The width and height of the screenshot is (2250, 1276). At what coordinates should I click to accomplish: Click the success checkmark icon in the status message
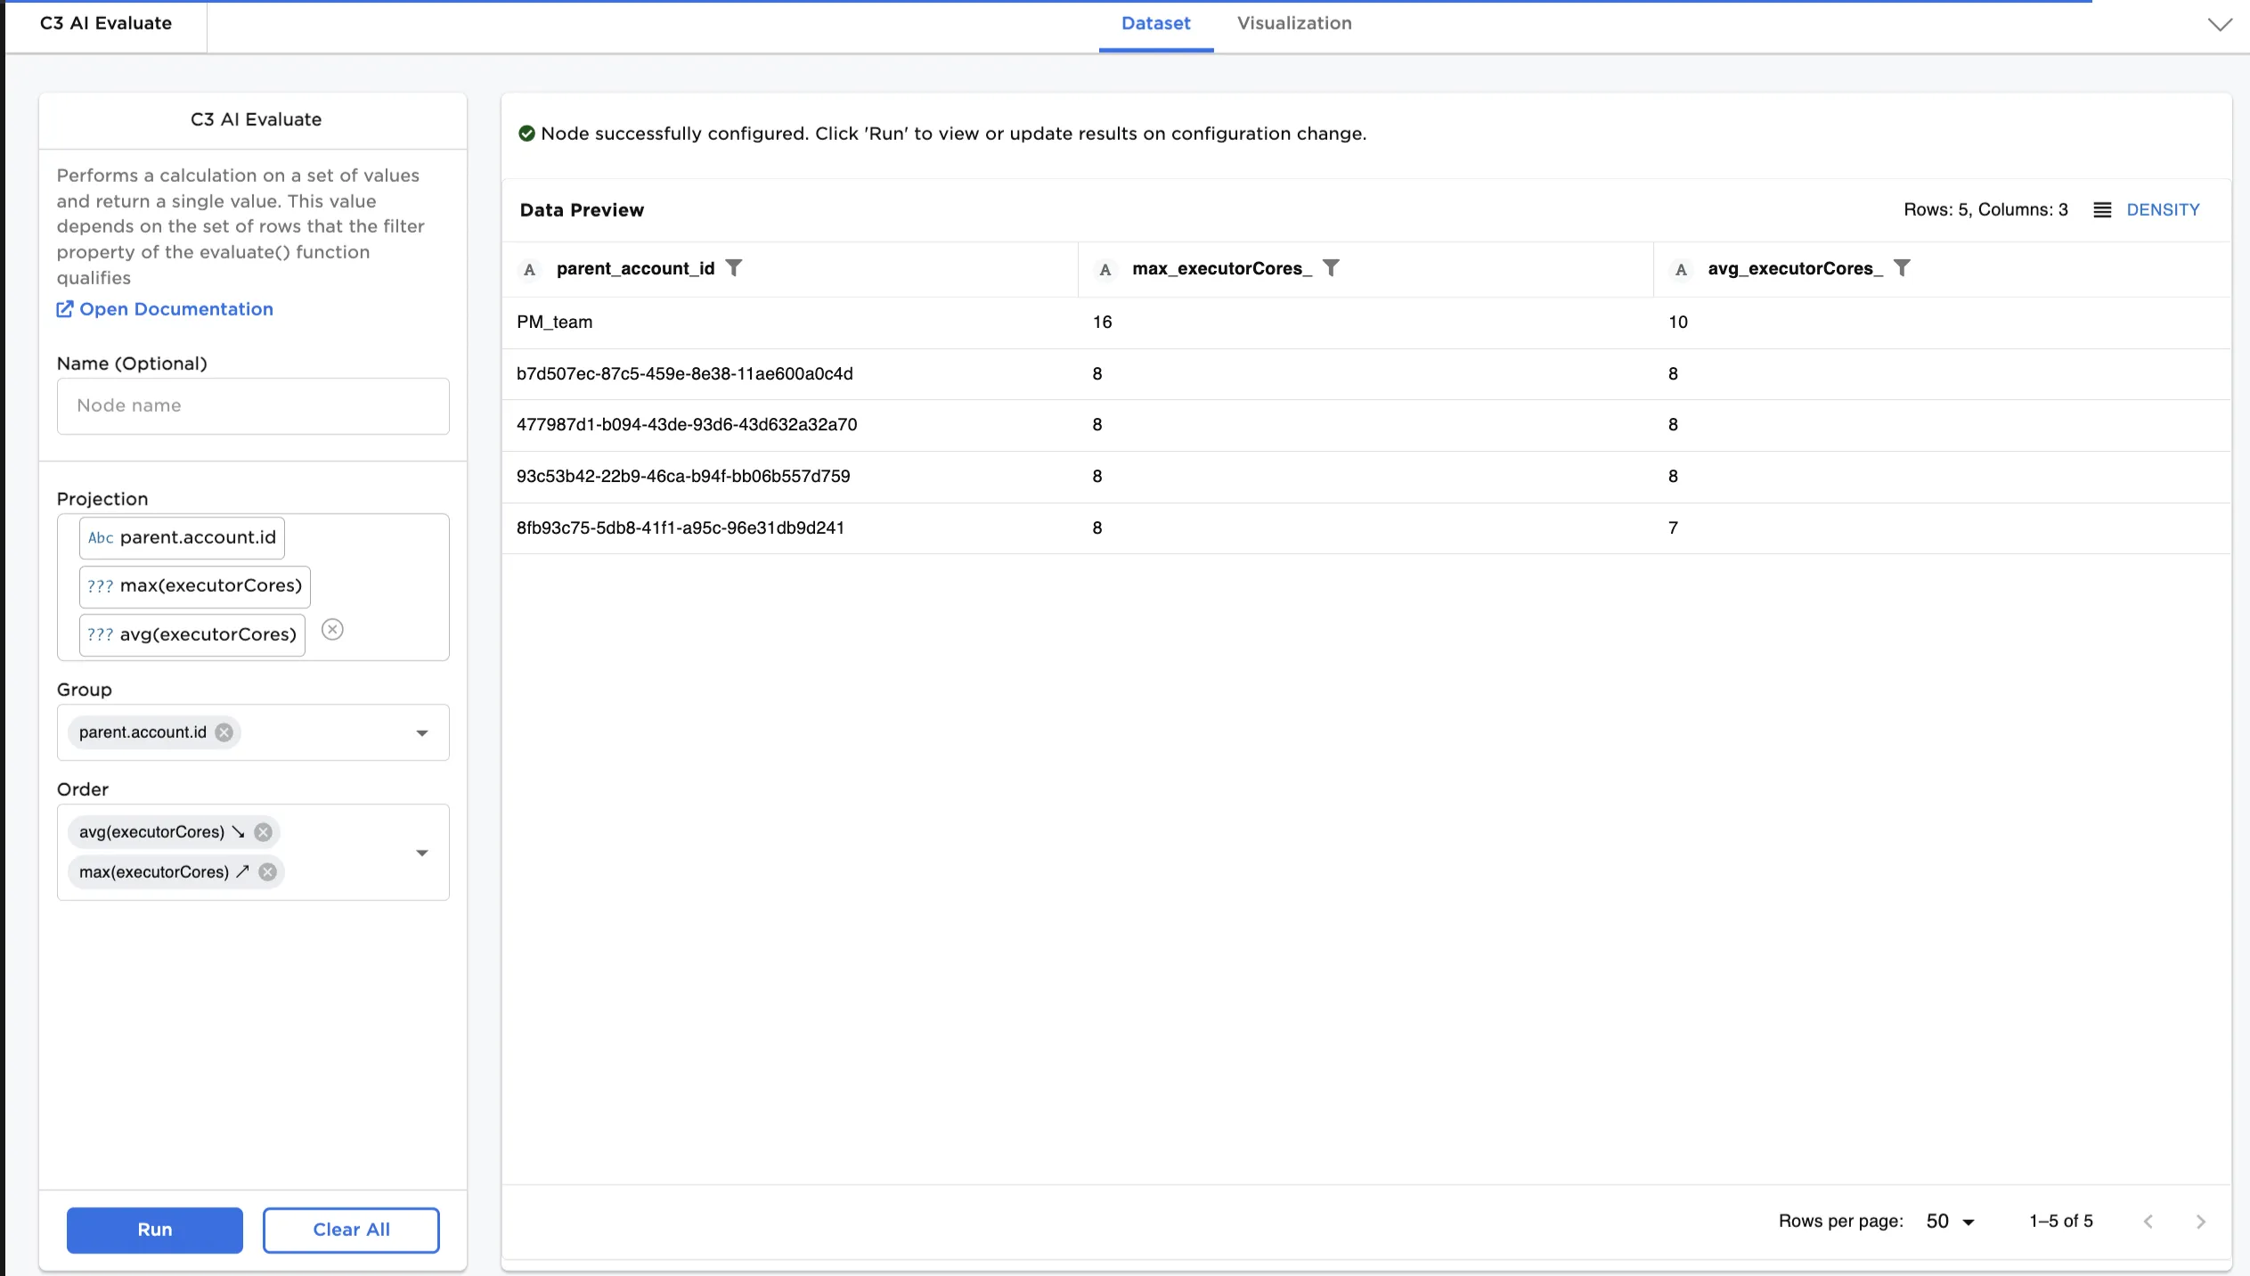click(527, 133)
